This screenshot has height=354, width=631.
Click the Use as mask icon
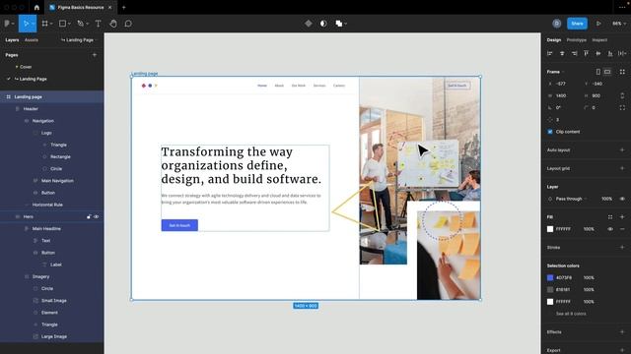(323, 24)
